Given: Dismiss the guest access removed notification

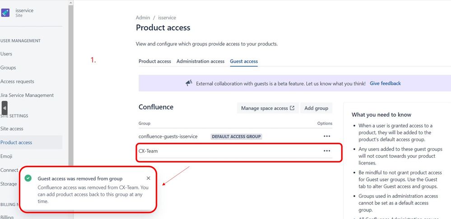Looking at the screenshot, I should point(148,178).
